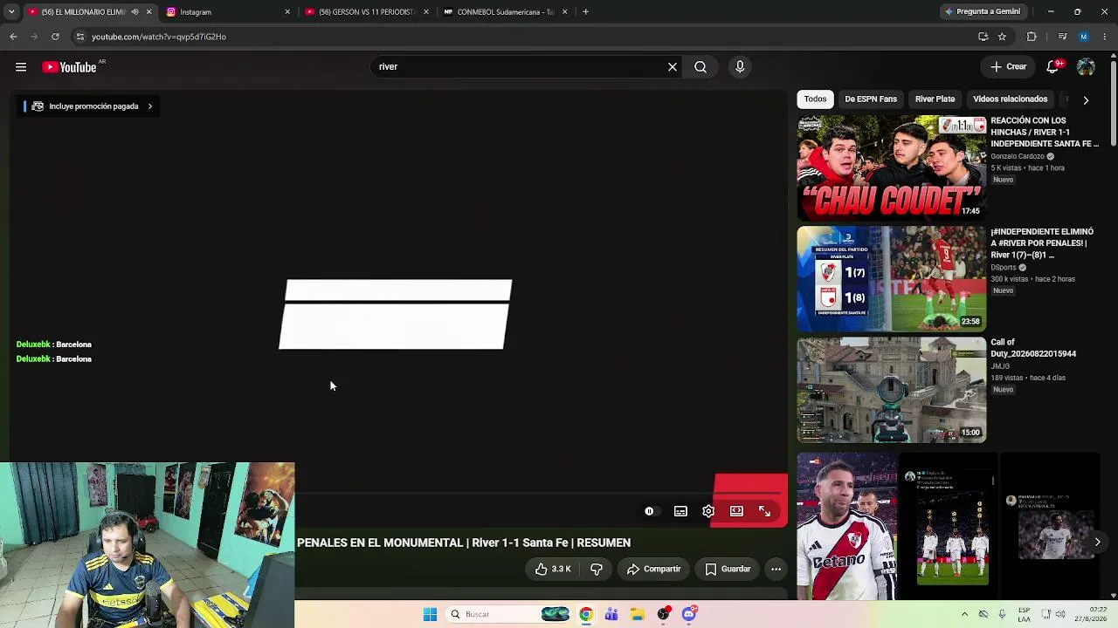Switch the player to theater mode
Image resolution: width=1118 pixels, height=628 pixels.
[x=736, y=511]
